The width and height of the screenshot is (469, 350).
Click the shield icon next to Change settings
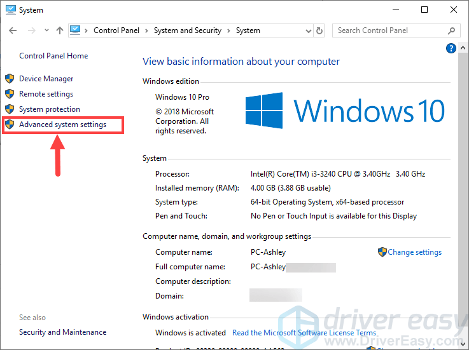click(x=382, y=252)
